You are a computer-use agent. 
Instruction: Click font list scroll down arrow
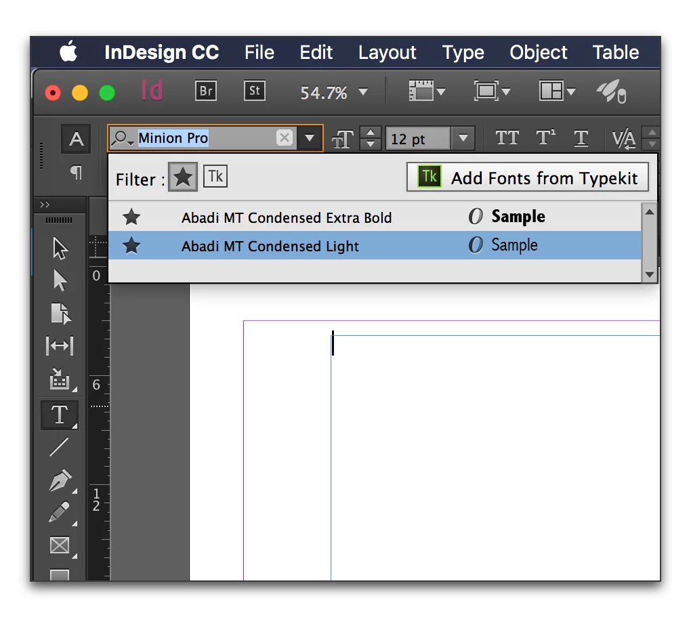[x=649, y=274]
